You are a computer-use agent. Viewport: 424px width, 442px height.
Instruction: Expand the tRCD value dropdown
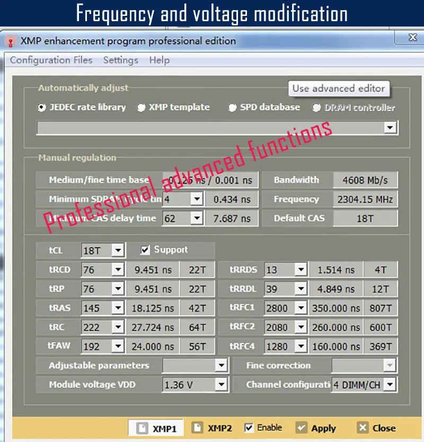click(118, 270)
